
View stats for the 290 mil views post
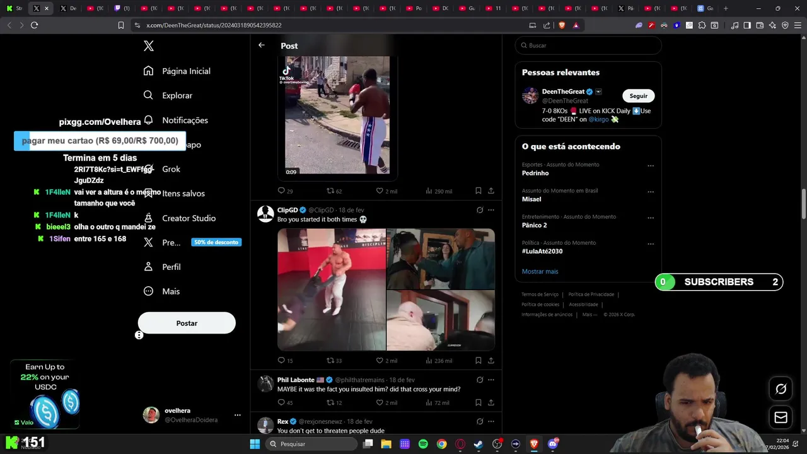[x=439, y=191]
